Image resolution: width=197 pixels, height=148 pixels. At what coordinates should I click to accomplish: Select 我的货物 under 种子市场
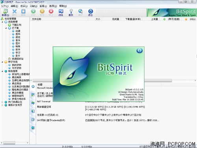point(17,65)
